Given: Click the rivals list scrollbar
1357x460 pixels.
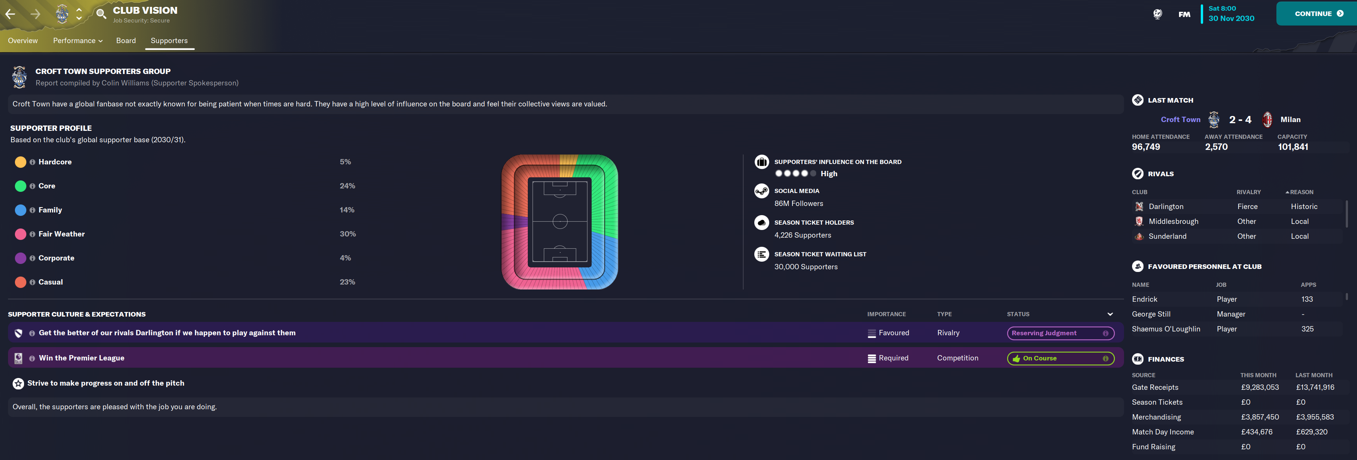Looking at the screenshot, I should 1347,214.
